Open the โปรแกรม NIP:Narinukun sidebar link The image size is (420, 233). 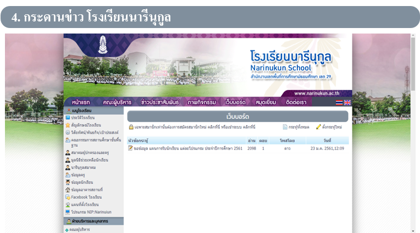coord(91,211)
